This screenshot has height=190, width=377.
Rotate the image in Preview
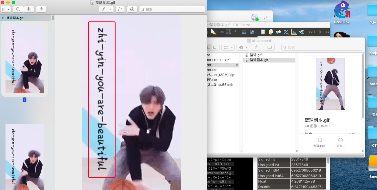coord(120,9)
